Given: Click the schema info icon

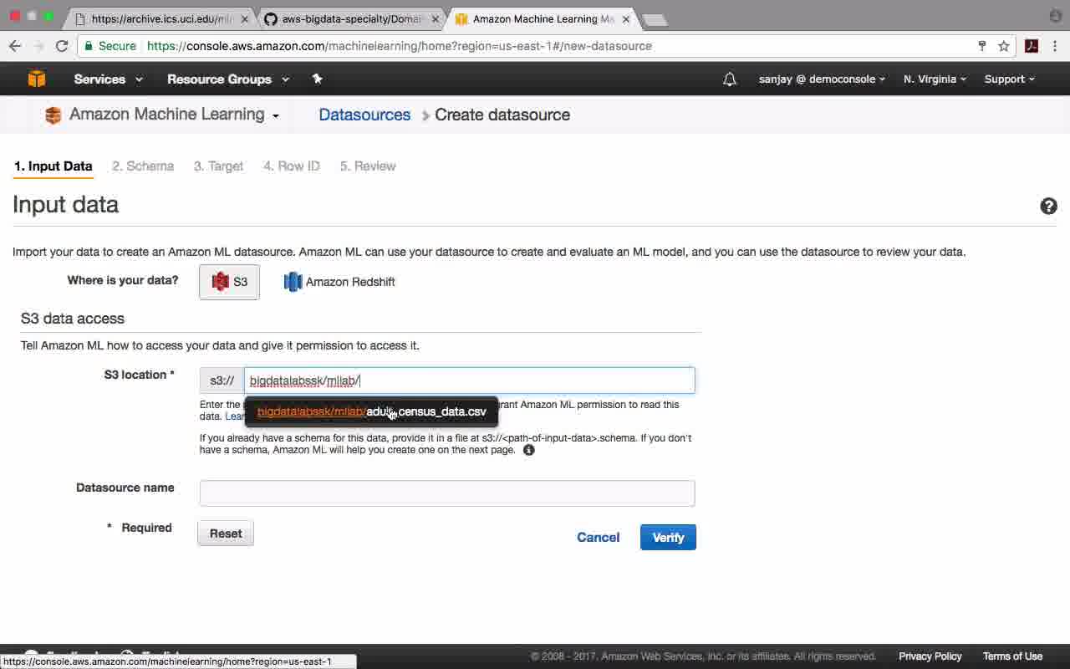Looking at the screenshot, I should pos(528,450).
